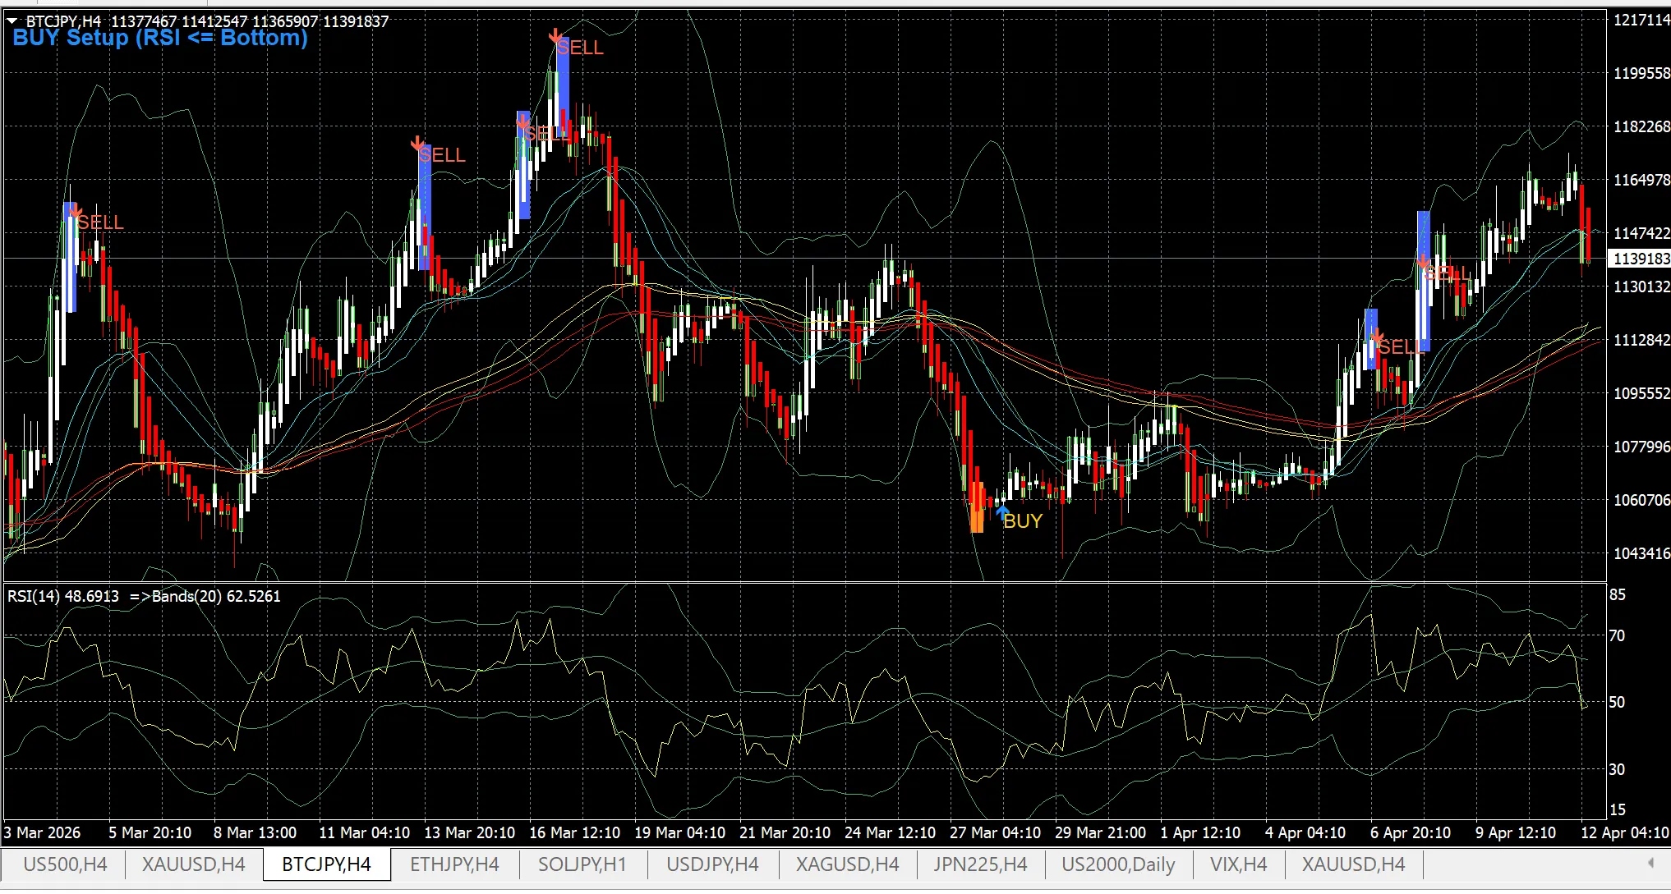Click the BUY Setup (RSI <= Bottom) label

point(160,39)
